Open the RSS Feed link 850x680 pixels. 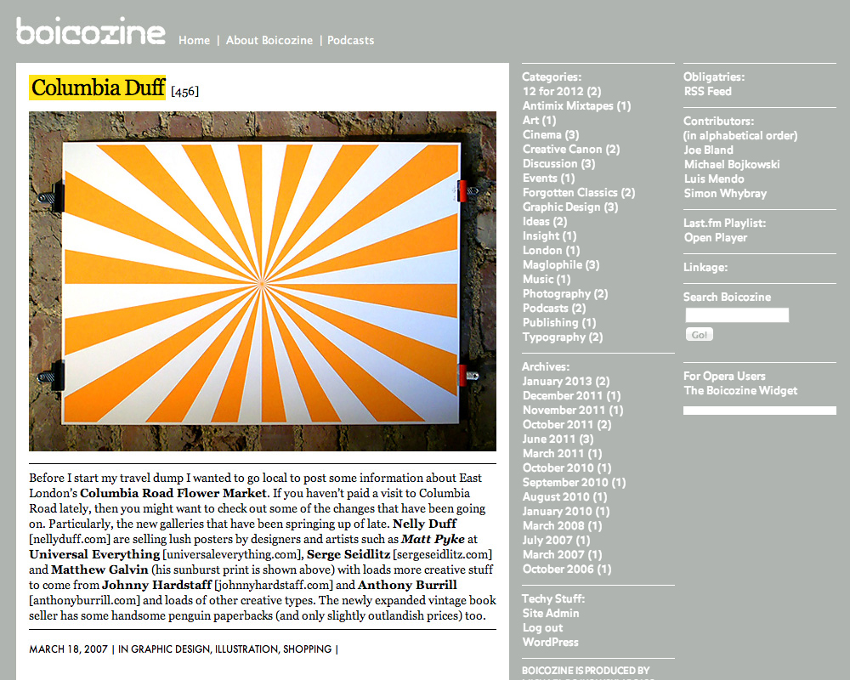707,92
